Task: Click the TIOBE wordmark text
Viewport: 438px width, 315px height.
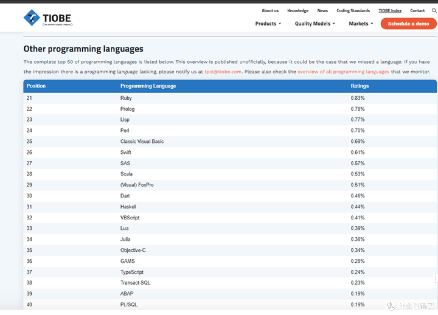Action: click(57, 18)
